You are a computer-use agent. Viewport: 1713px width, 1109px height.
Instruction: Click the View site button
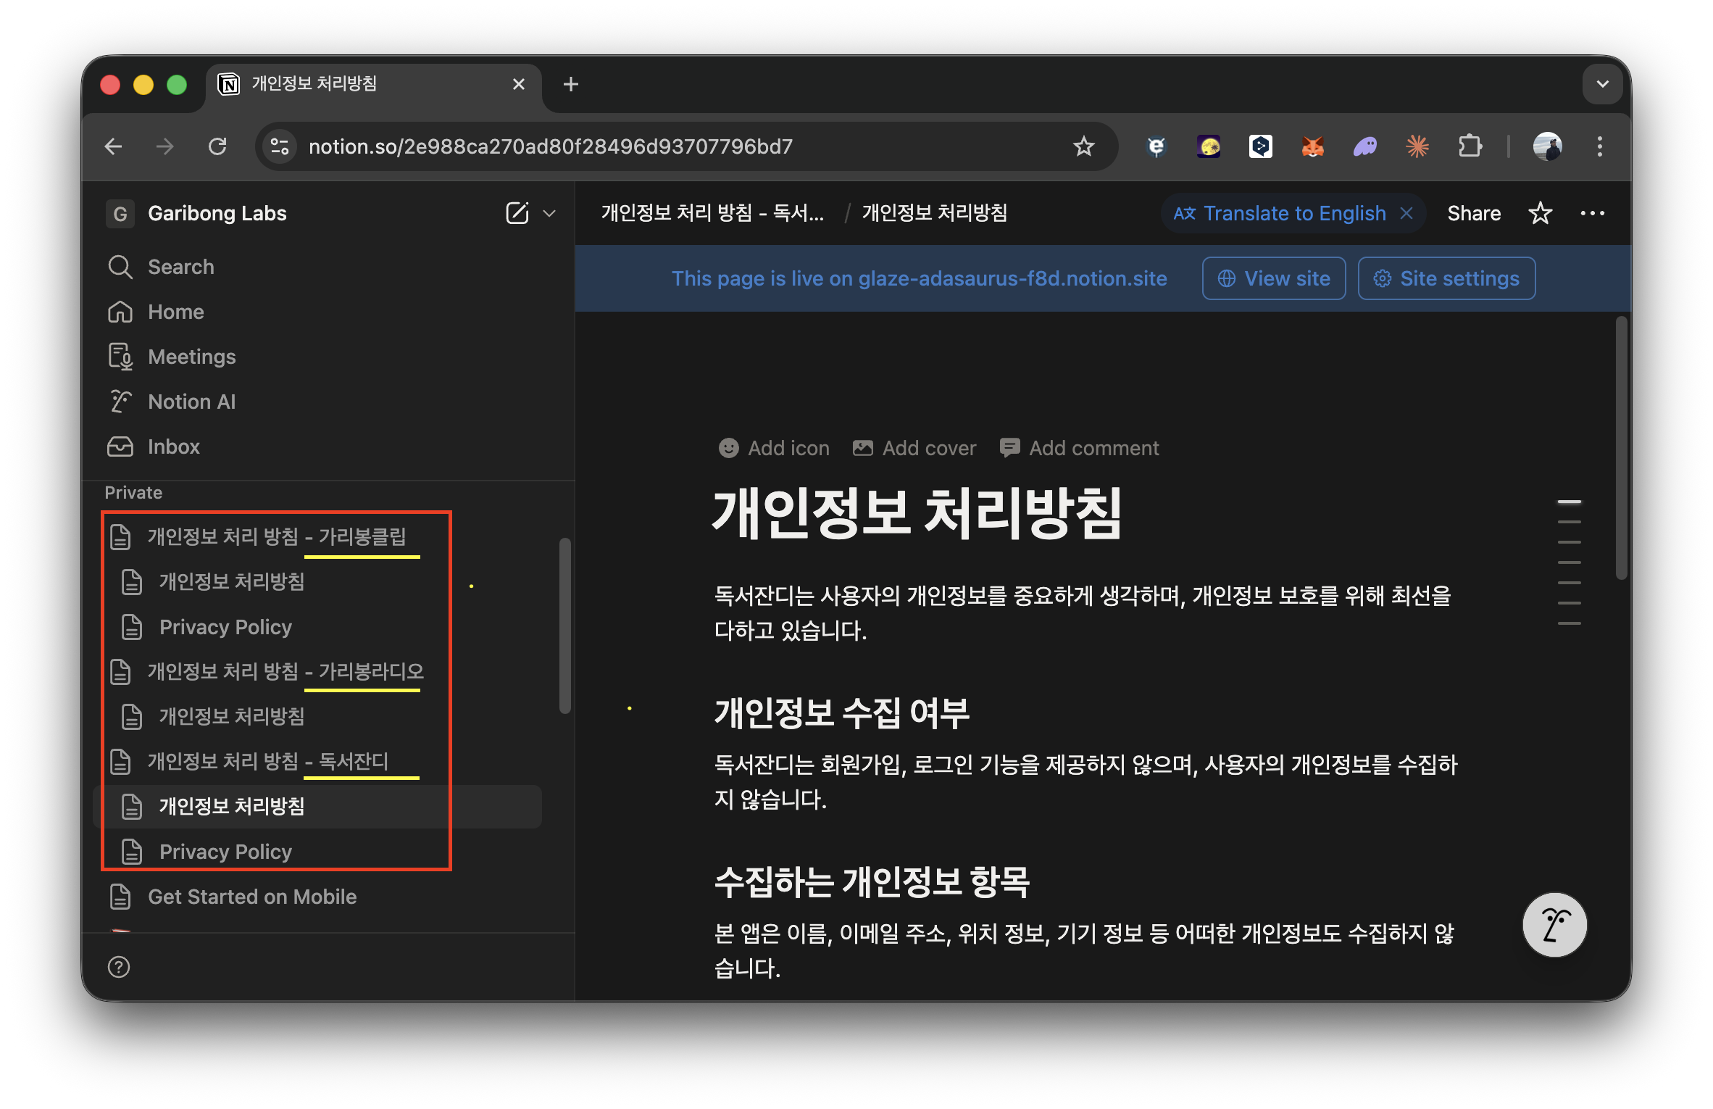click(1273, 278)
